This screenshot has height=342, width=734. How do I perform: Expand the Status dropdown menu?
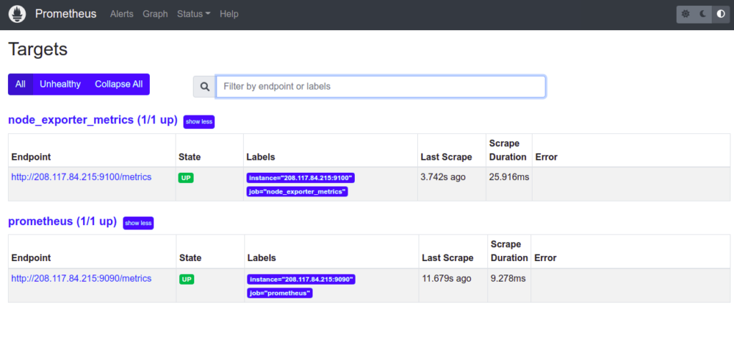coord(194,14)
